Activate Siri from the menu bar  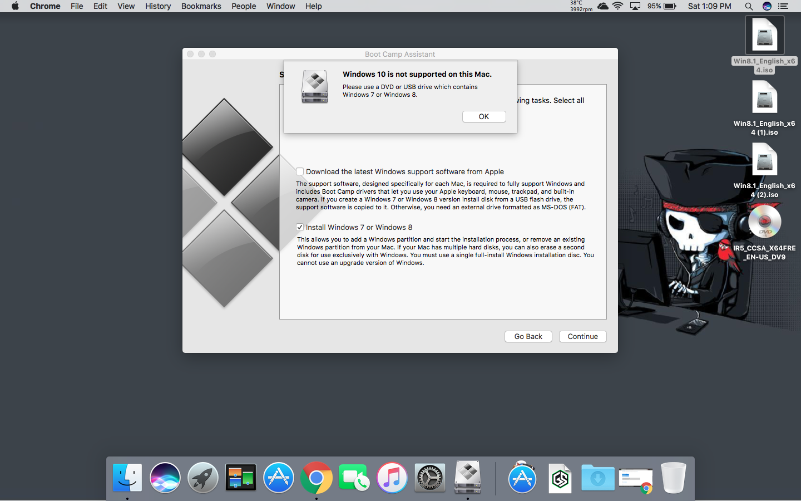pos(767,6)
